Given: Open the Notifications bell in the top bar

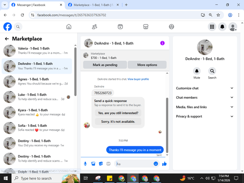Looking at the screenshot, I should (223, 27).
